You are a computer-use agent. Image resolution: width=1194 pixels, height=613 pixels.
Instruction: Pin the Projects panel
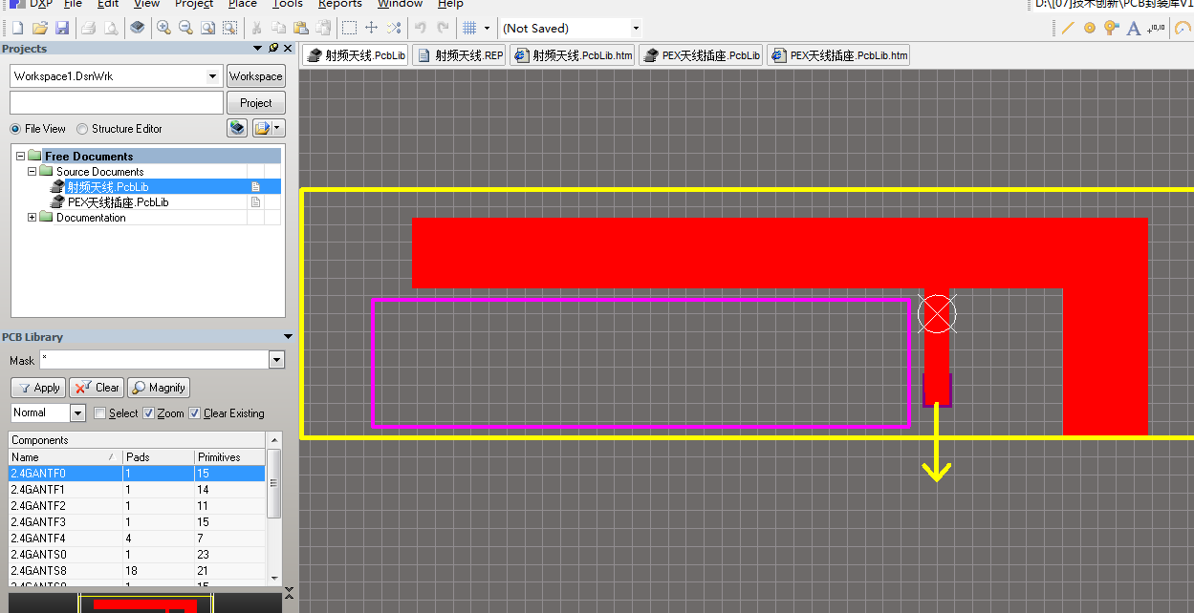[x=273, y=48]
